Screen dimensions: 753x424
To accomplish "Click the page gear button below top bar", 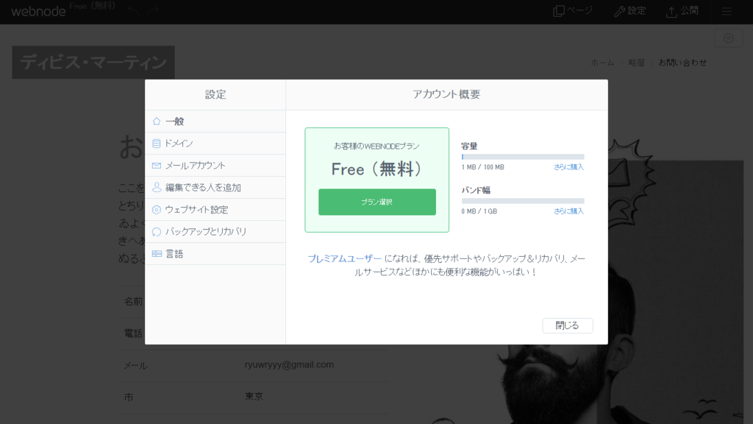I will [x=729, y=38].
